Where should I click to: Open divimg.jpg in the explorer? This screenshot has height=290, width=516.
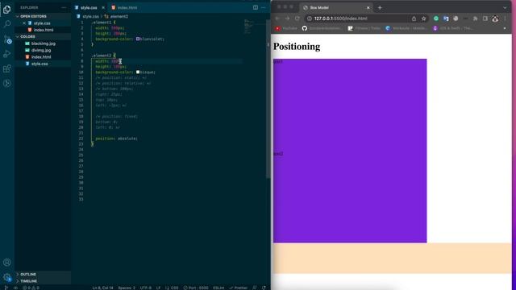41,50
